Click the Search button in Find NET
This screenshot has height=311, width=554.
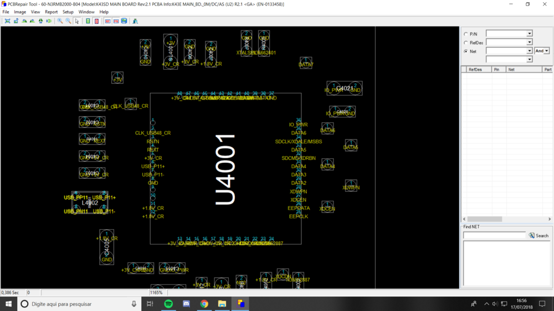(538, 236)
